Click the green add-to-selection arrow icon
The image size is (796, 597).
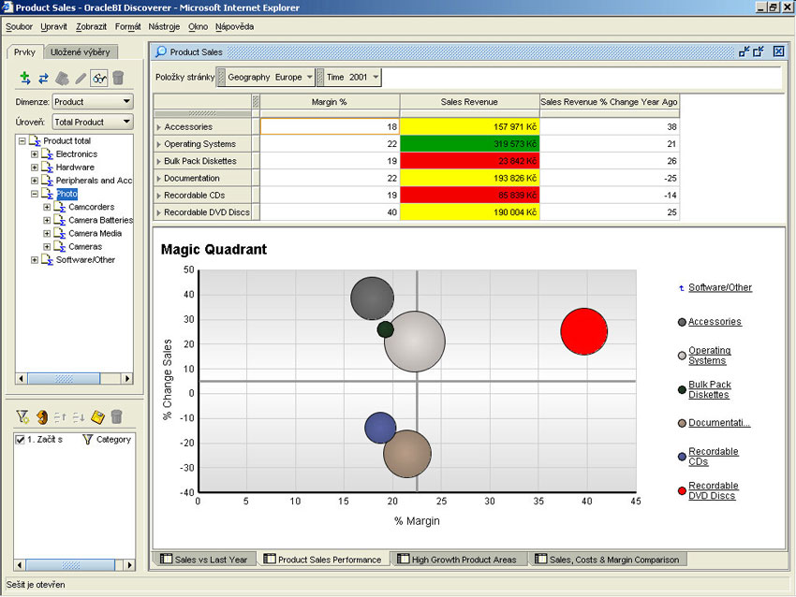point(25,78)
